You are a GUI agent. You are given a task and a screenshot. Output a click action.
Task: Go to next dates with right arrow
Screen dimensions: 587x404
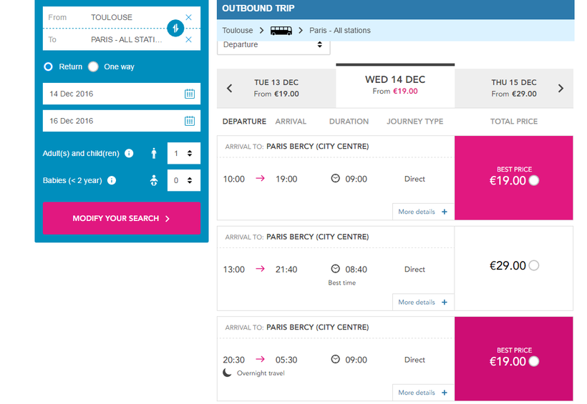(x=561, y=89)
